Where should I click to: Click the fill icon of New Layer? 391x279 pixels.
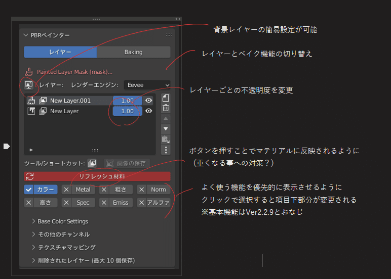[x=31, y=111]
